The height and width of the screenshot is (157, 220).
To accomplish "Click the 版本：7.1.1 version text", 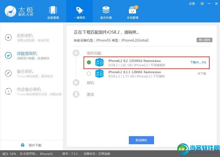I will (70, 154).
